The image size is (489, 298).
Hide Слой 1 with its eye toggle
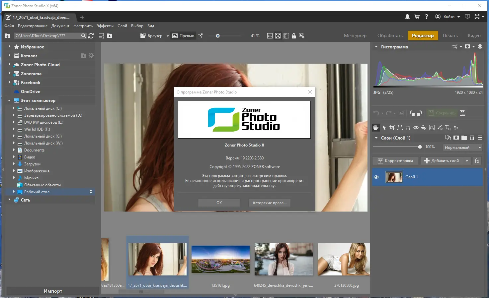coord(376,177)
